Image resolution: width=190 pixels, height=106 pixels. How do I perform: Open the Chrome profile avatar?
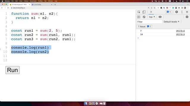click(x=185, y=8)
